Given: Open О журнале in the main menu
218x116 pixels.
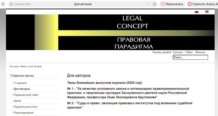Looking at the screenshot, I should coord(20,83).
